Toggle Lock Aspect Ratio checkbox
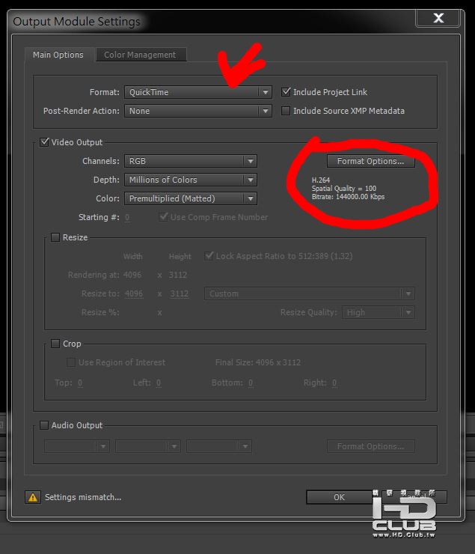The image size is (475, 554). [x=209, y=256]
